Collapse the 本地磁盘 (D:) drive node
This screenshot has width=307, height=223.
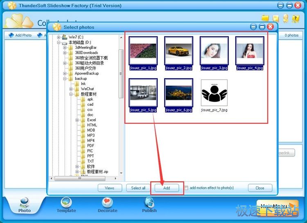click(x=59, y=42)
